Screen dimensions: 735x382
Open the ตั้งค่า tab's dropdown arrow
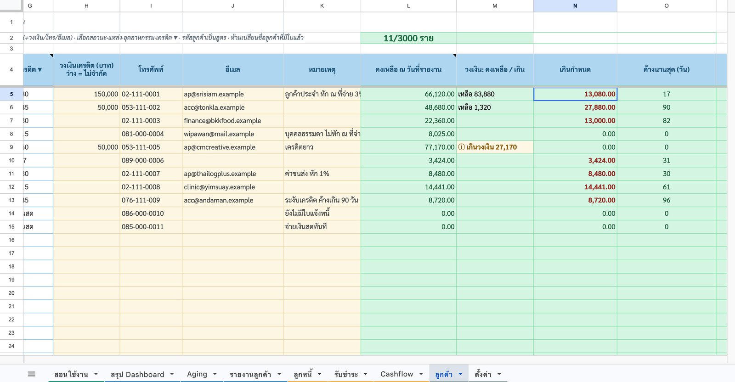(499, 374)
